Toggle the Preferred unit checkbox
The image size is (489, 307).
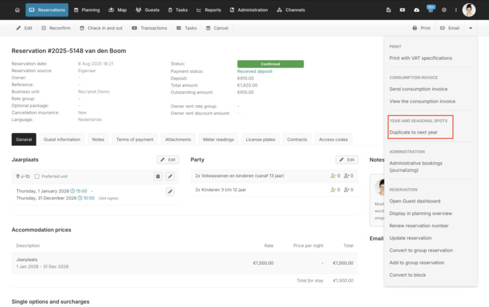pos(37,177)
